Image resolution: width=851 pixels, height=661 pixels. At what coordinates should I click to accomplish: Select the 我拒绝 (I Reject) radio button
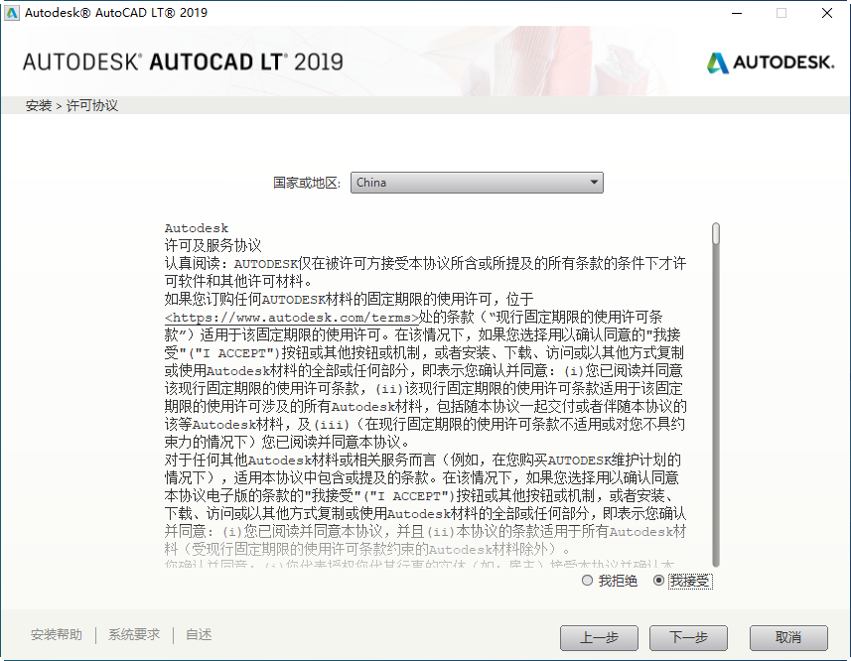click(587, 581)
